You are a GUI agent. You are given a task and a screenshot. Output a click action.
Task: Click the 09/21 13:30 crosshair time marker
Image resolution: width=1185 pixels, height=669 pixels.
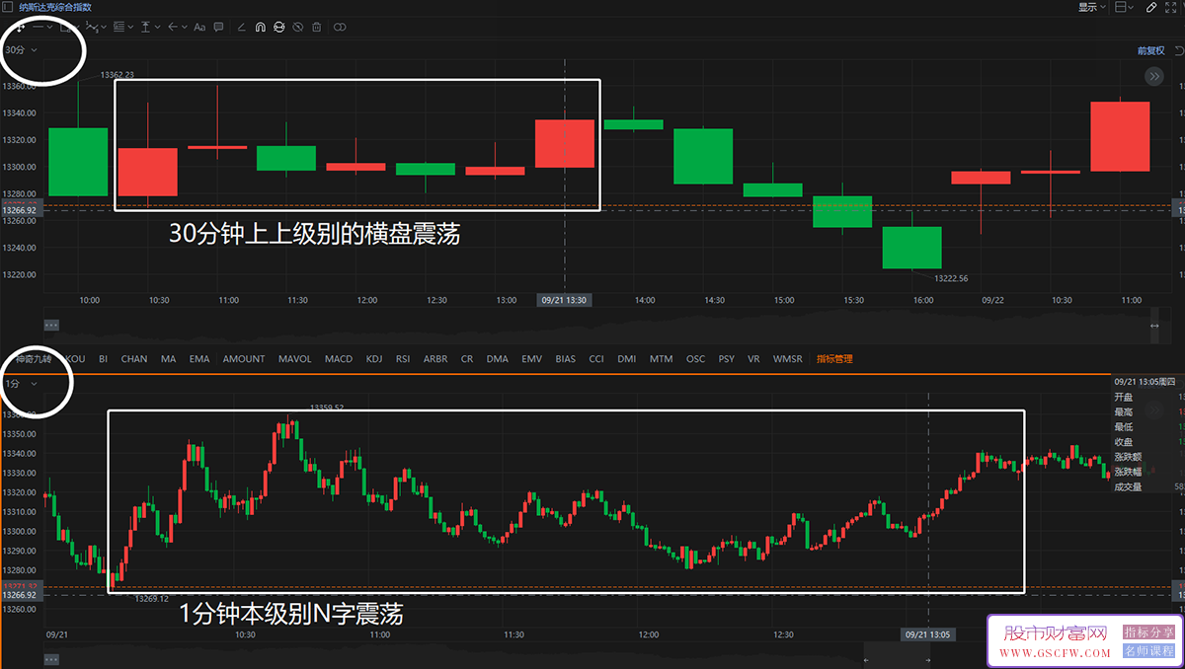564,300
